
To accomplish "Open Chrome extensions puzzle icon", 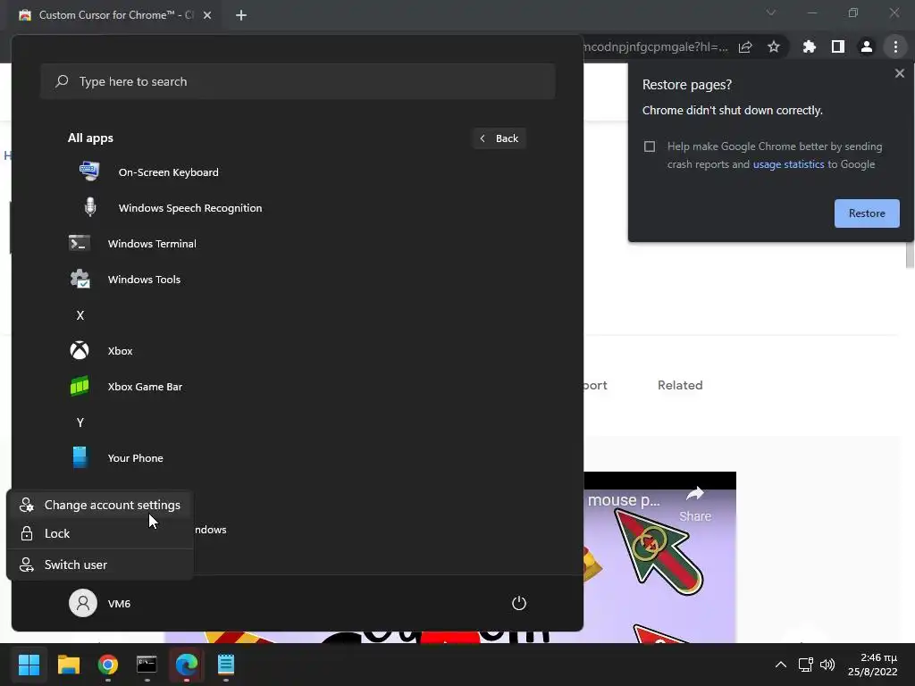I will pyautogui.click(x=809, y=46).
